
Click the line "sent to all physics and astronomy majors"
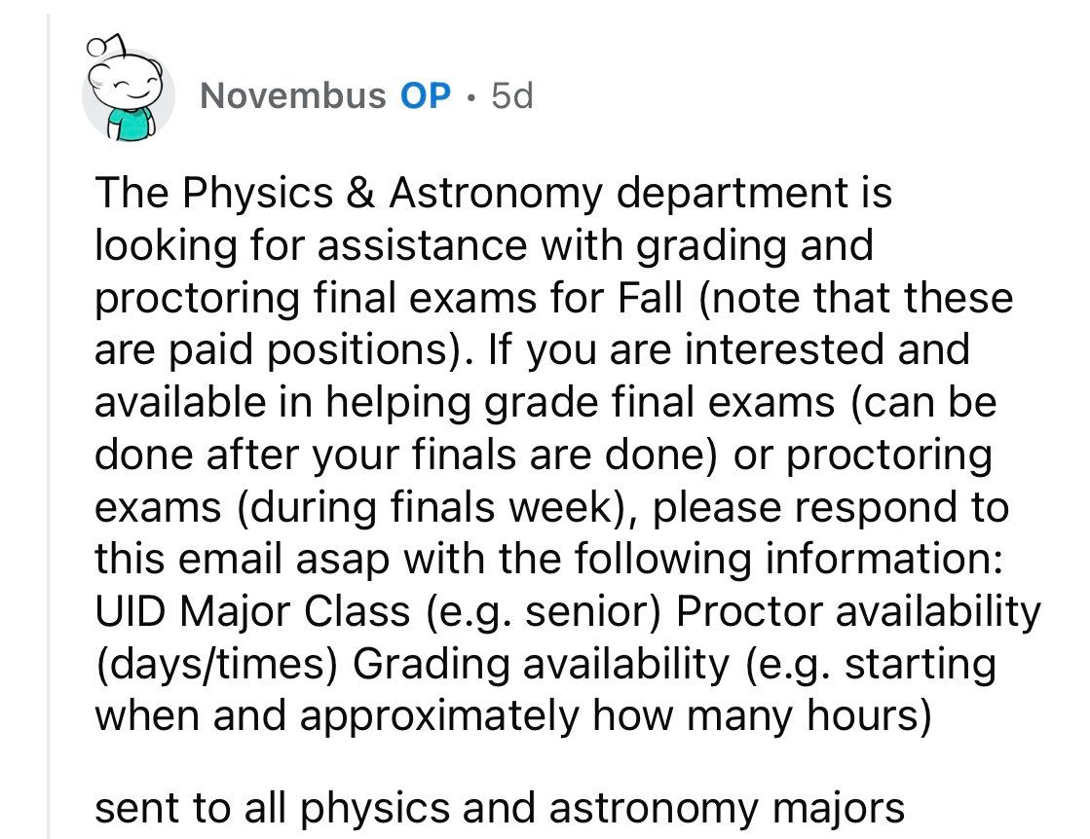click(500, 808)
